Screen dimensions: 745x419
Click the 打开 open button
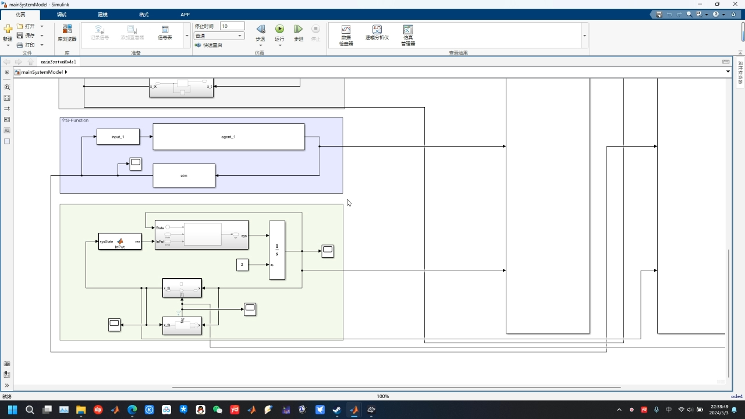click(26, 26)
